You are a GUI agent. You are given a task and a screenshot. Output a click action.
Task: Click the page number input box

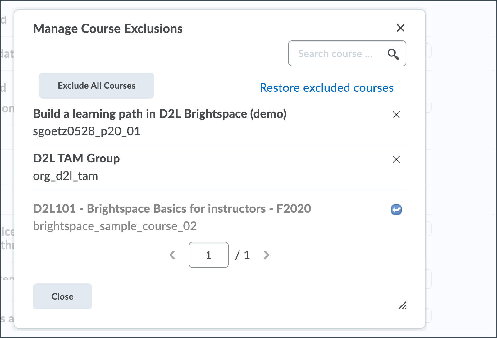click(208, 255)
